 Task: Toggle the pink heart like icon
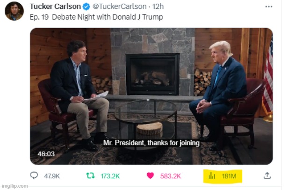click(151, 176)
